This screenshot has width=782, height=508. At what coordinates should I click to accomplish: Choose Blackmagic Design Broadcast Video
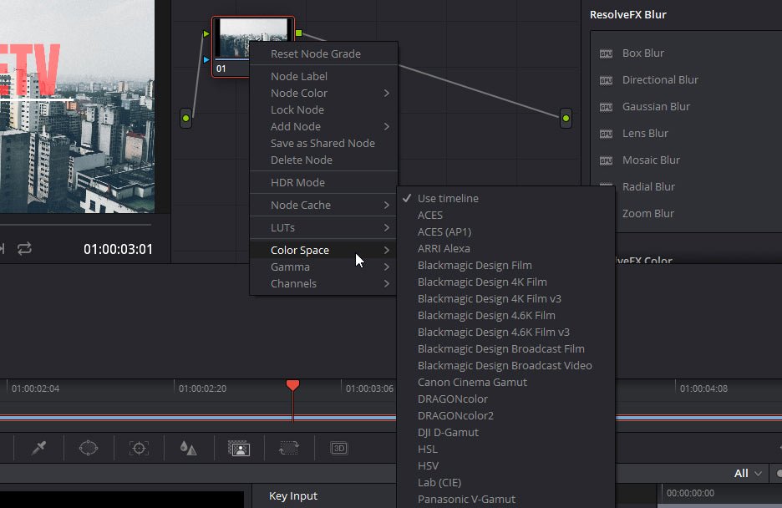505,365
